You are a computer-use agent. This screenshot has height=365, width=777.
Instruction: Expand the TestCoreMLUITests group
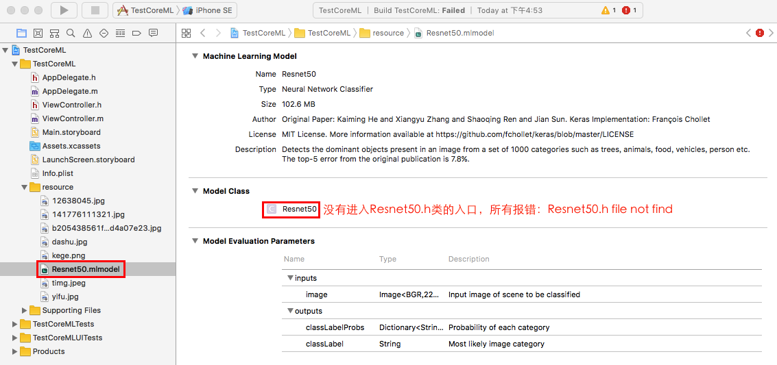click(14, 338)
